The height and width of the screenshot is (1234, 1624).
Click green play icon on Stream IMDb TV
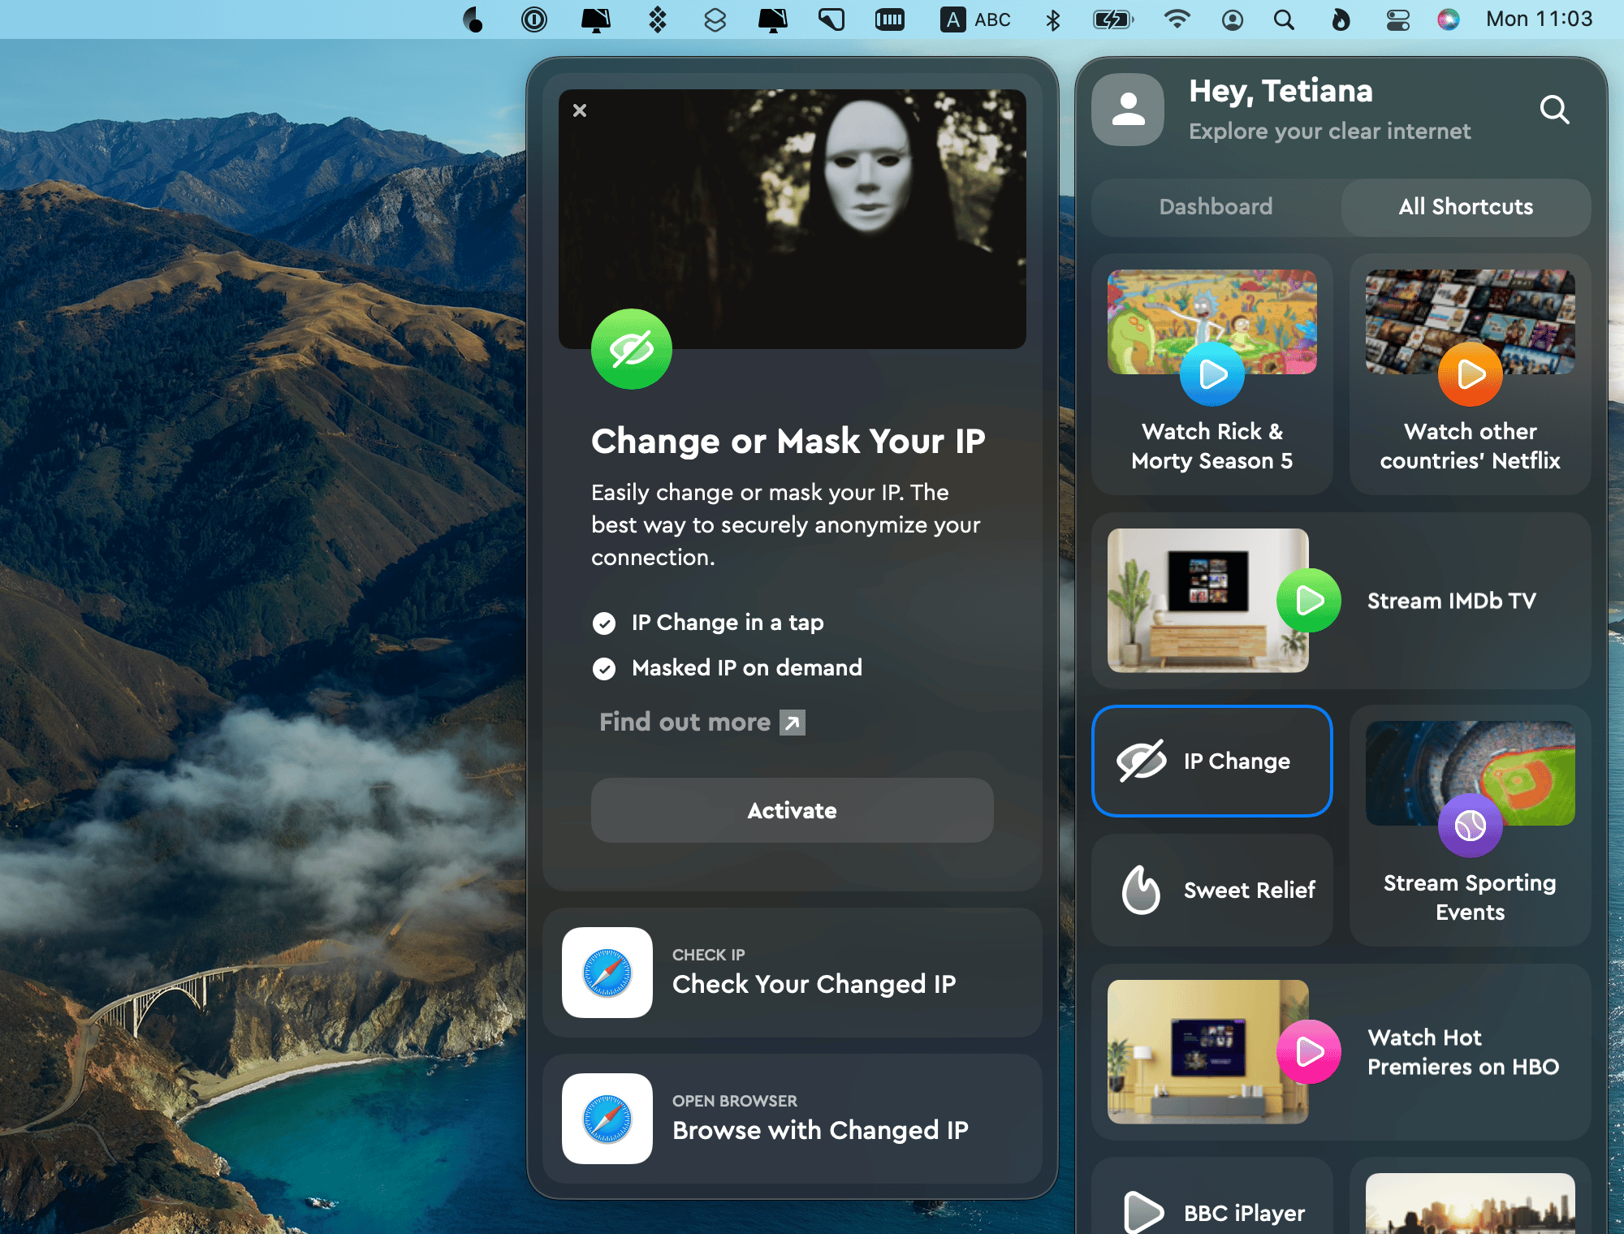1309,601
